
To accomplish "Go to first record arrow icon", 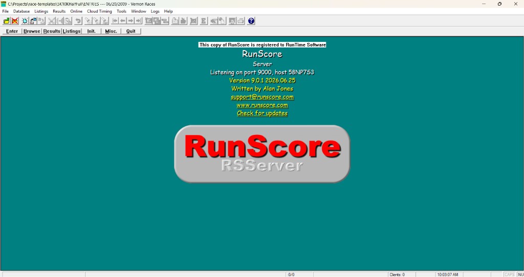I will pyautogui.click(x=115, y=21).
